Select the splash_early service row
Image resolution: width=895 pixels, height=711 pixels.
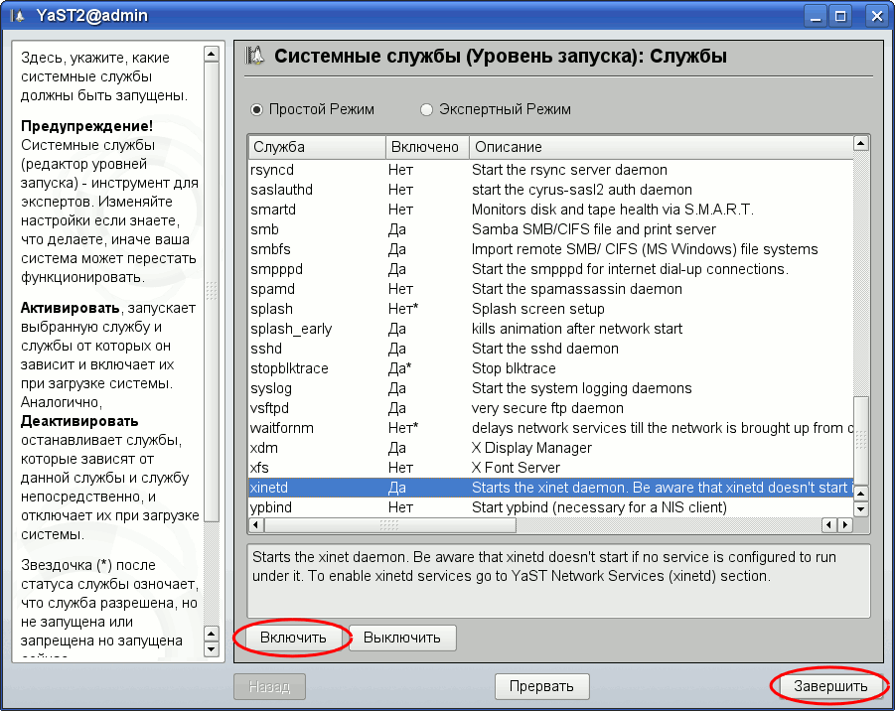(551, 329)
